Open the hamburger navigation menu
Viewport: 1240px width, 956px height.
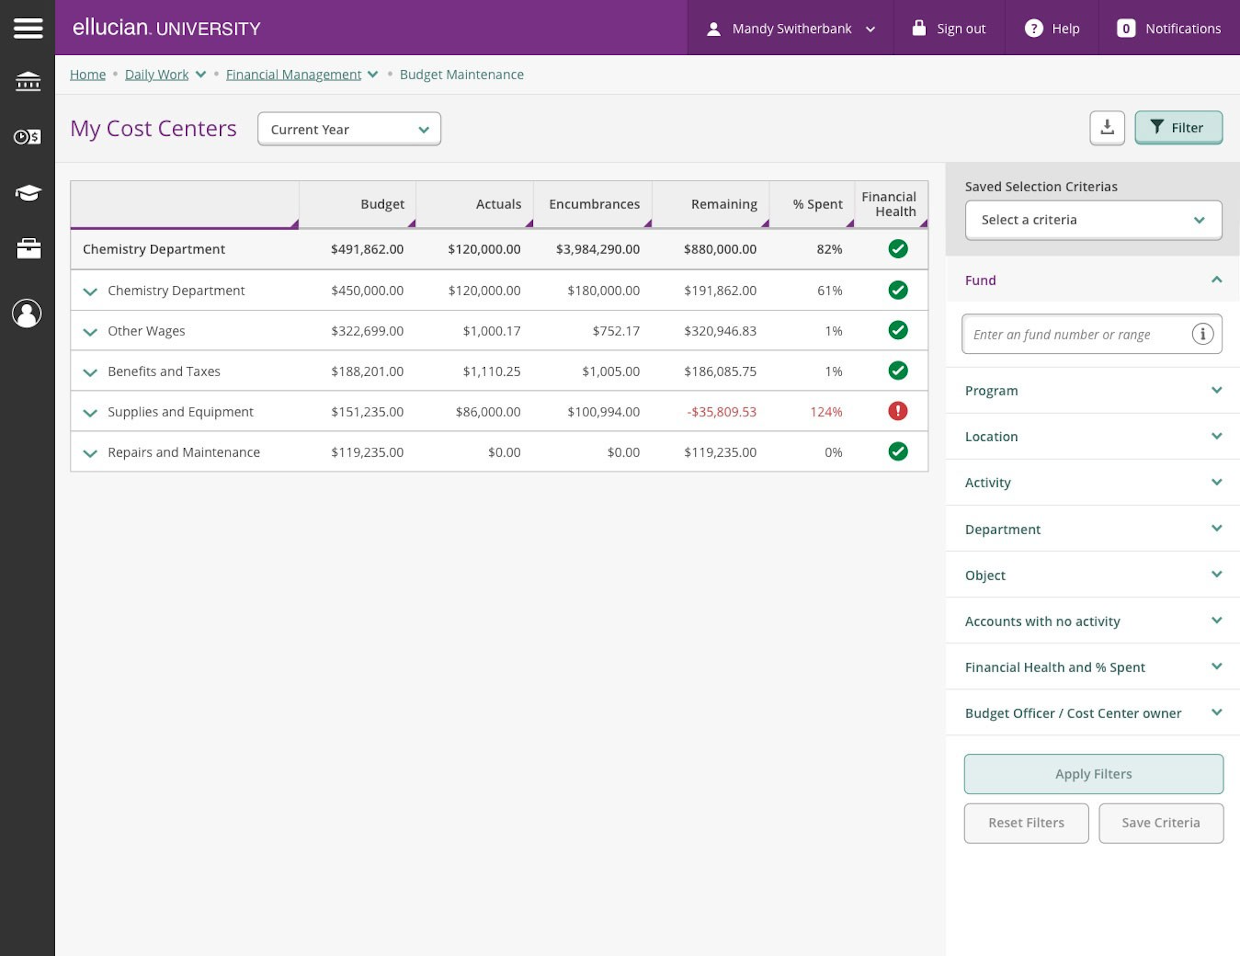[x=28, y=28]
